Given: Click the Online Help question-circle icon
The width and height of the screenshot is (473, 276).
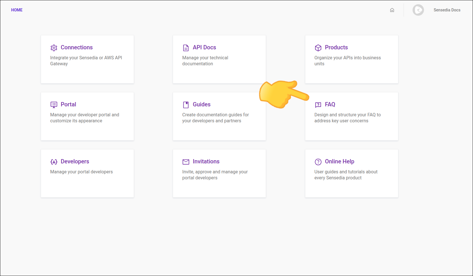Looking at the screenshot, I should [318, 162].
